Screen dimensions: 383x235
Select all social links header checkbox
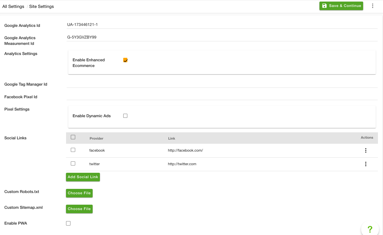click(x=73, y=137)
